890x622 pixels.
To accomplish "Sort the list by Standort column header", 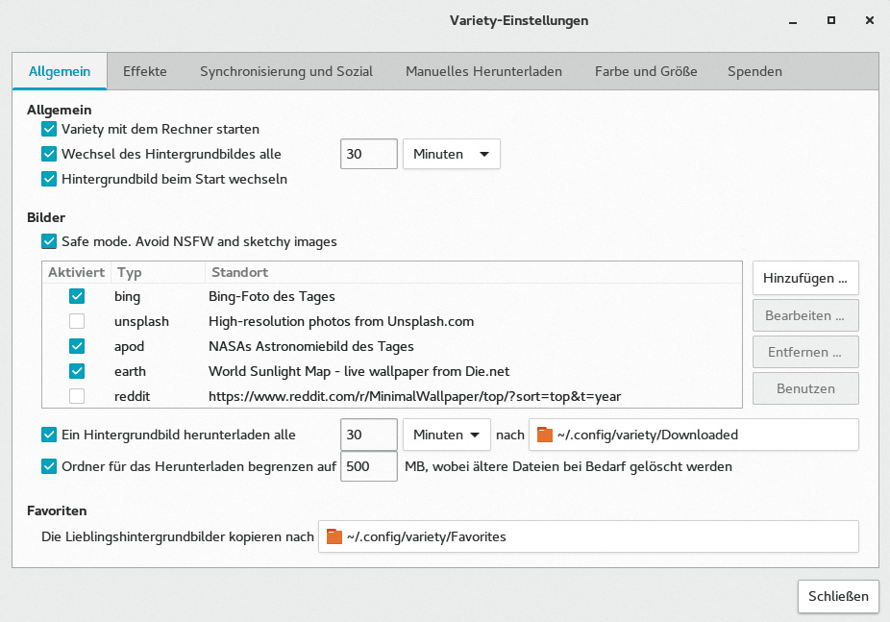I will (x=240, y=272).
